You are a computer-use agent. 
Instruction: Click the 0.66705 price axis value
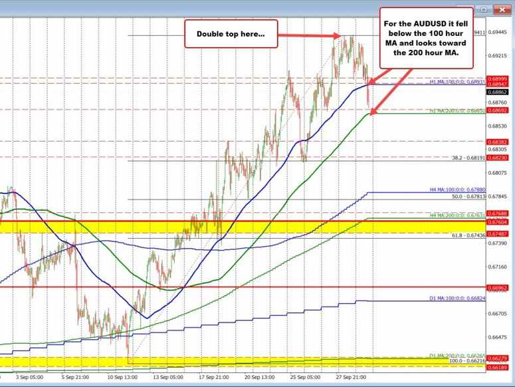tap(498, 314)
